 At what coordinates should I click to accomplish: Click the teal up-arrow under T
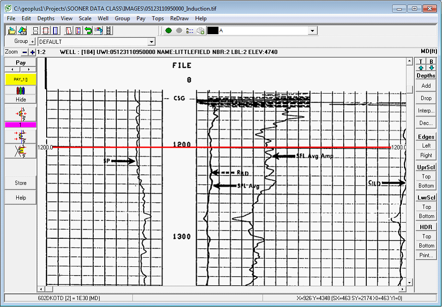point(421,68)
